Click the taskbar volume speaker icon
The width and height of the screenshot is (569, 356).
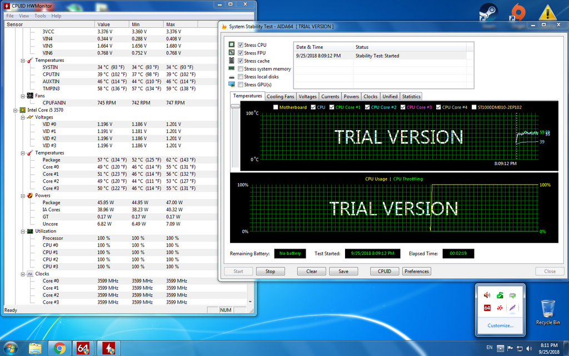pos(529,348)
